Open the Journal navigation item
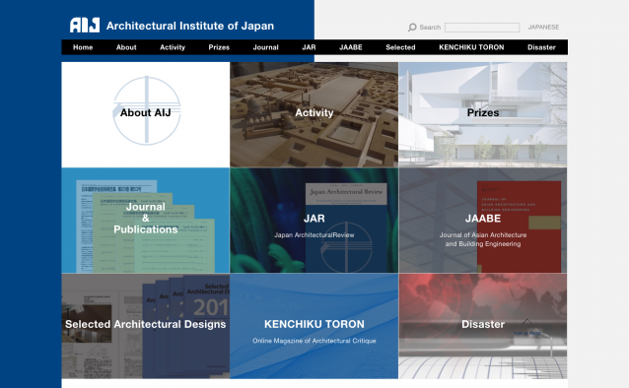This screenshot has width=629, height=388. pyautogui.click(x=265, y=47)
